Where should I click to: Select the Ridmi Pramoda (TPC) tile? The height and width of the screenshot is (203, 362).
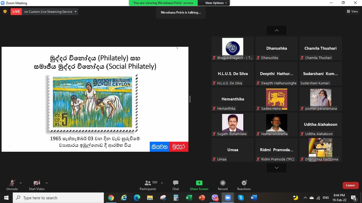tap(277, 150)
